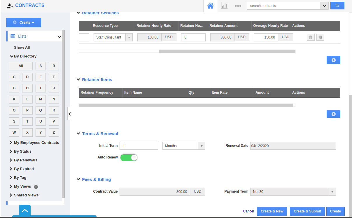Click the Overage Hourly Rate 150.00 field
352x218 pixels.
266,37
